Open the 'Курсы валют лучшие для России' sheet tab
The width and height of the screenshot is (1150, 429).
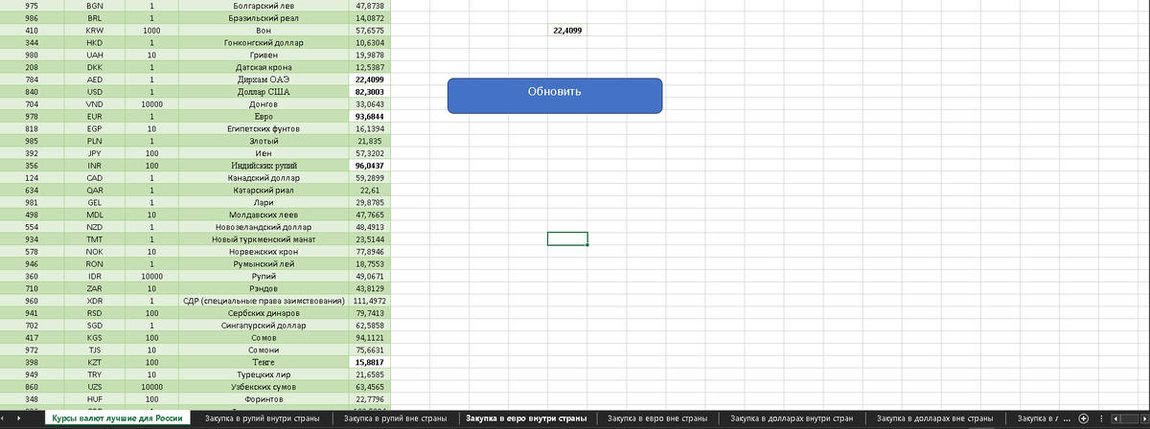pos(116,418)
